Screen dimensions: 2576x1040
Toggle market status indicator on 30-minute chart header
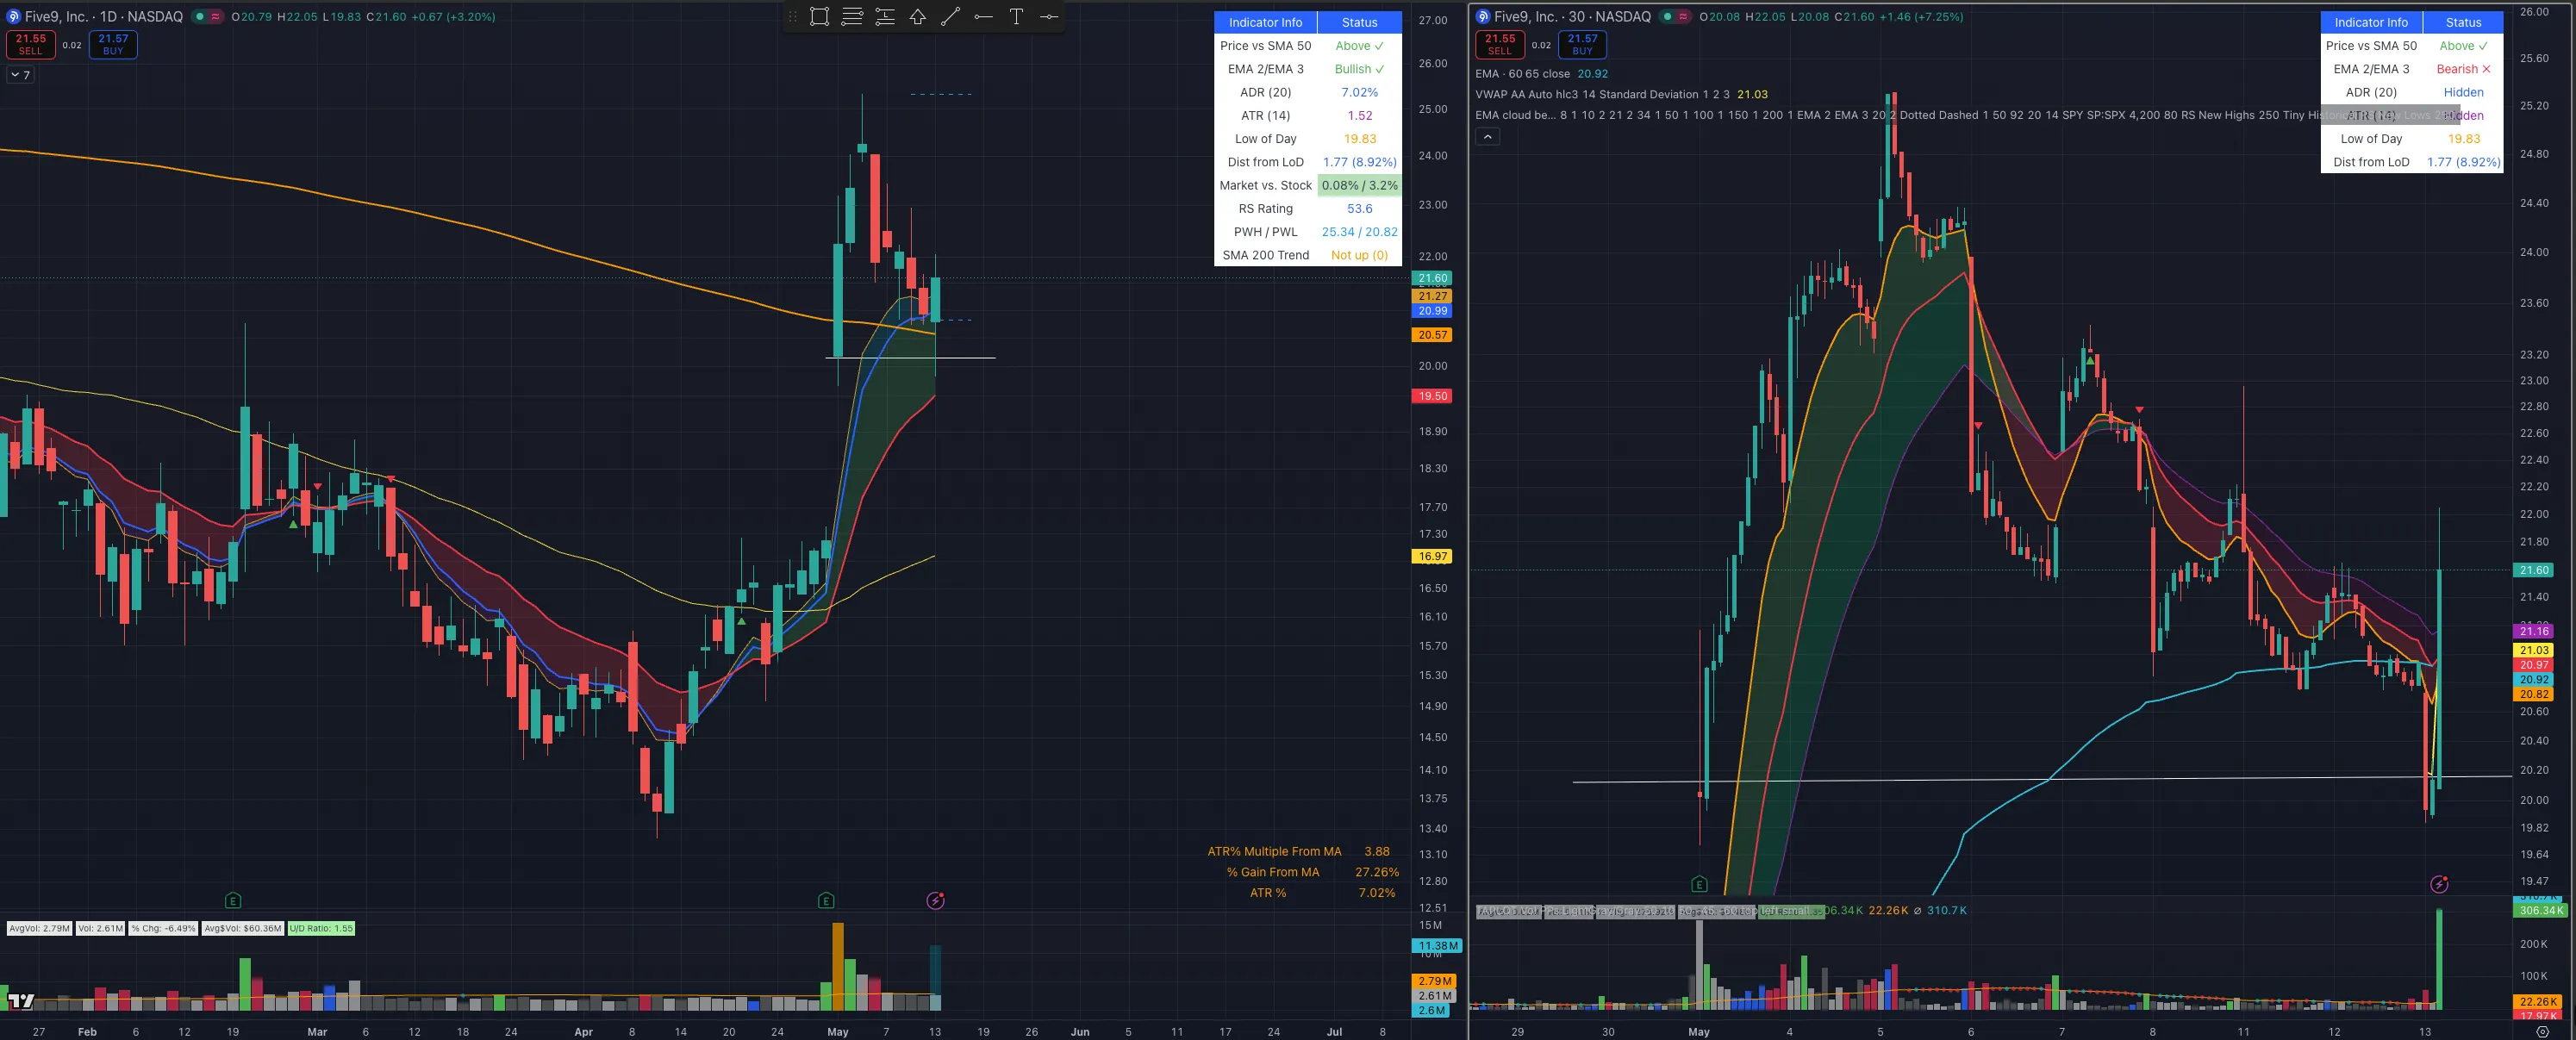[x=1667, y=17]
